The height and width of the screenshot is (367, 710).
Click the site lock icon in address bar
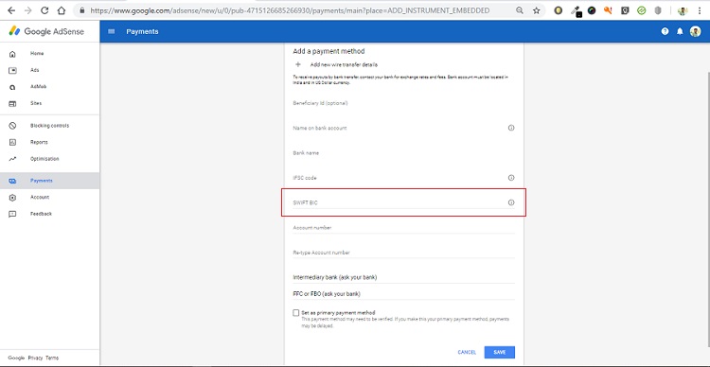[82, 10]
